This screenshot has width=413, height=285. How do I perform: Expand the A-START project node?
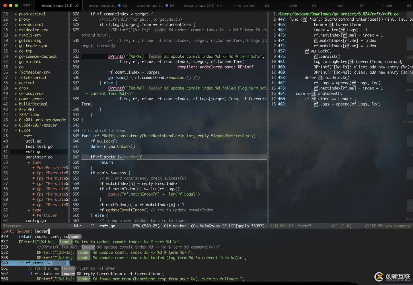pos(16,109)
